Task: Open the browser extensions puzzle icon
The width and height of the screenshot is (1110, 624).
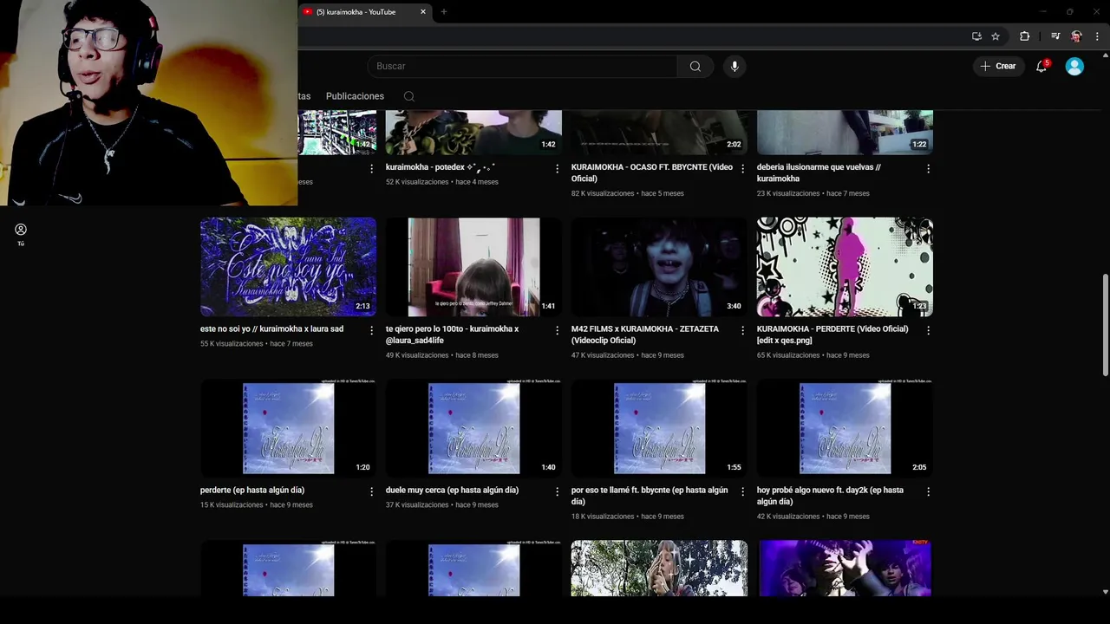Action: click(1025, 36)
